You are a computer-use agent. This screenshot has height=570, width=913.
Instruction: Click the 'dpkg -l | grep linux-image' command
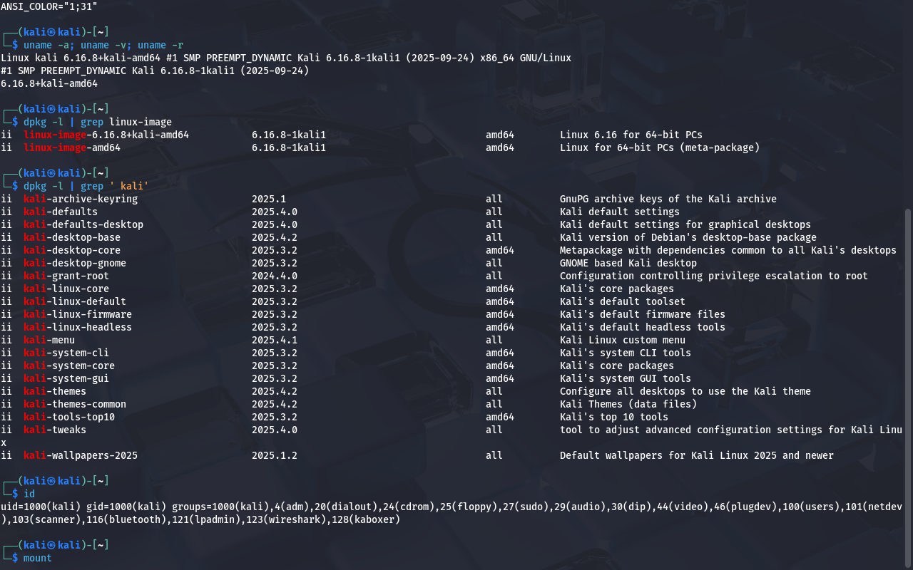(x=97, y=122)
